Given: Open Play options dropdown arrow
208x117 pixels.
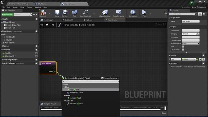Looking at the screenshot, I should point(150,13).
